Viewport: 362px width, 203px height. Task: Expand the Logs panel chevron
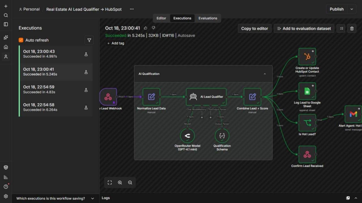tap(356, 198)
